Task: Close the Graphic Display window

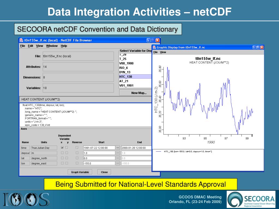Action: click(x=262, y=47)
